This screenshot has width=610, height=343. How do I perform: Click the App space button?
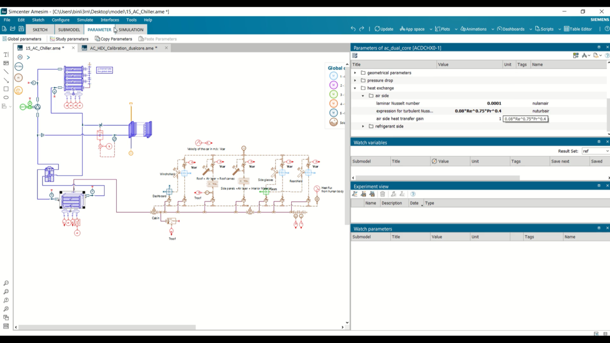(x=412, y=29)
